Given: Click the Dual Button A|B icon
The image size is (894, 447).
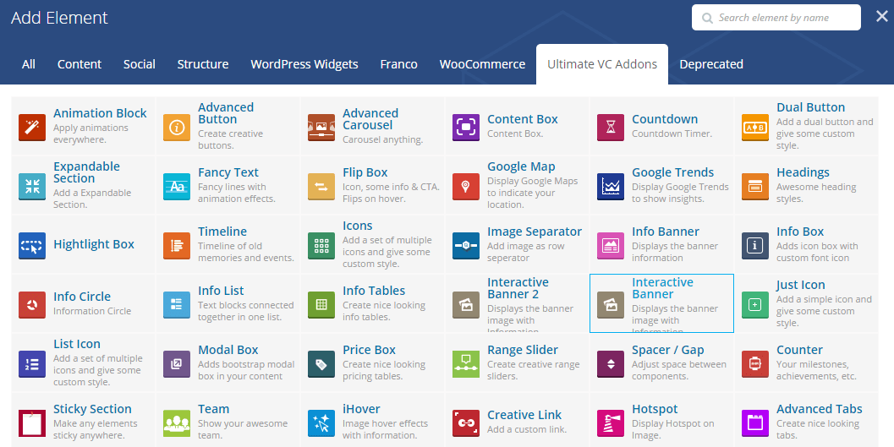Looking at the screenshot, I should point(755,127).
